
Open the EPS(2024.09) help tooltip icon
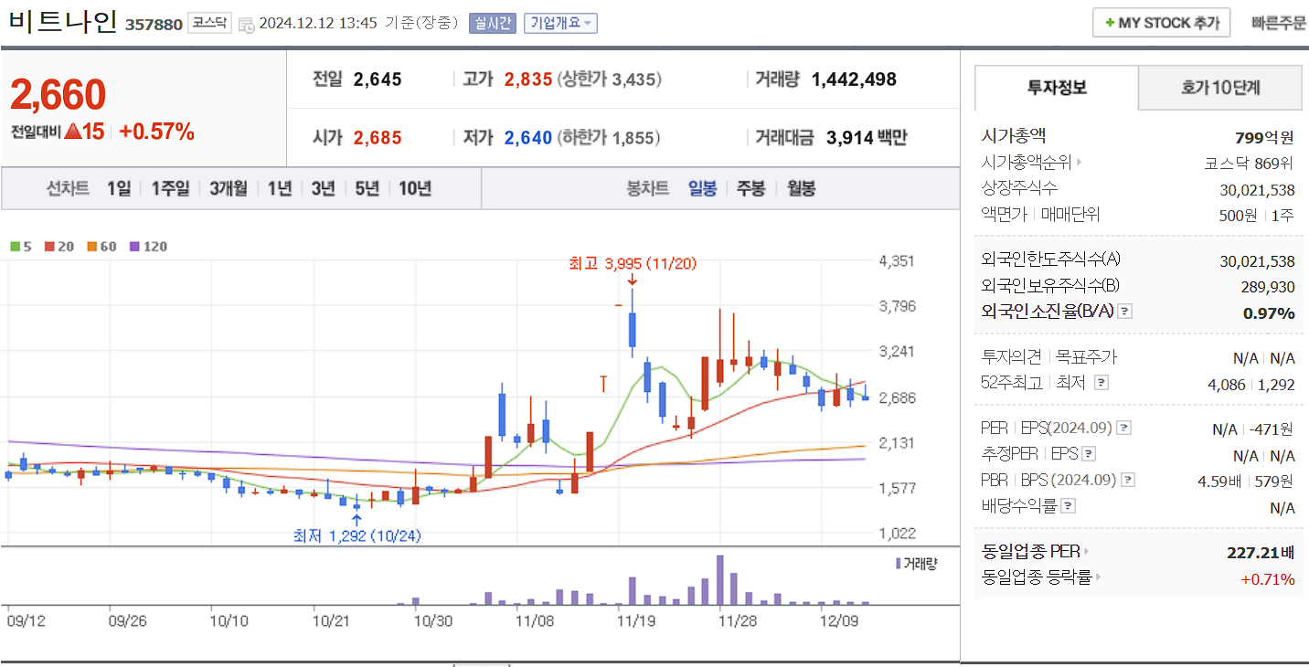point(1127,427)
